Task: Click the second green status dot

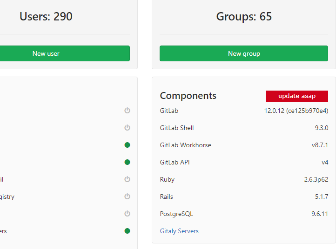Action: click(127, 162)
